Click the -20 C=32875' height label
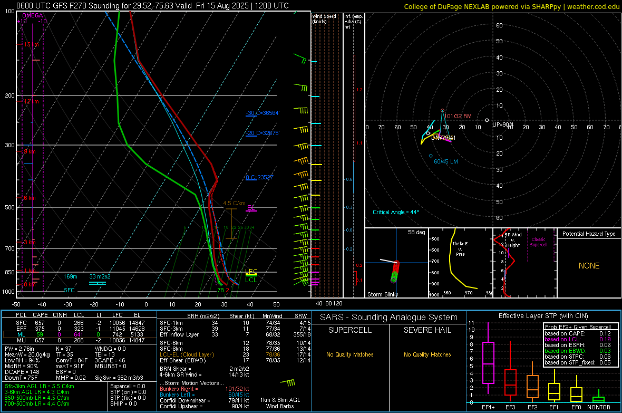Image resolution: width=622 pixels, height=413 pixels. point(262,133)
